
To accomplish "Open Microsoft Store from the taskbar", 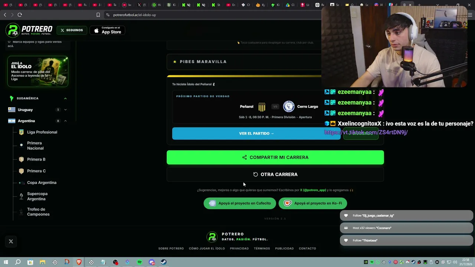I will point(30,262).
